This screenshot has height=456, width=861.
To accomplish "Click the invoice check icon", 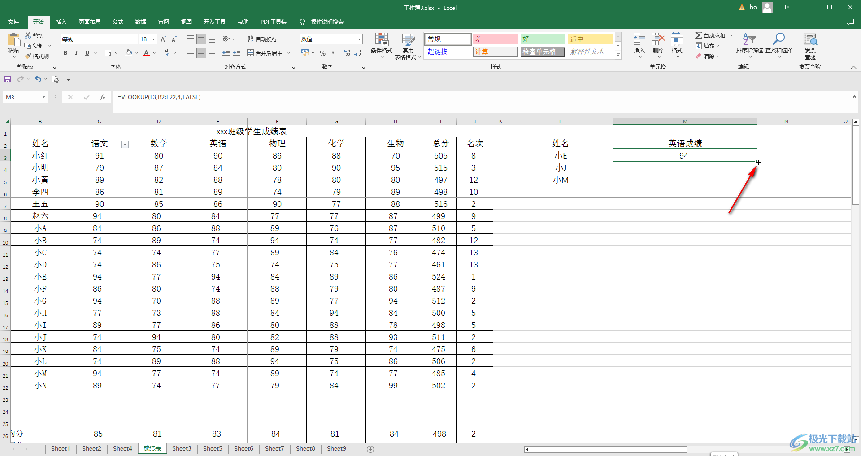I will pos(810,39).
